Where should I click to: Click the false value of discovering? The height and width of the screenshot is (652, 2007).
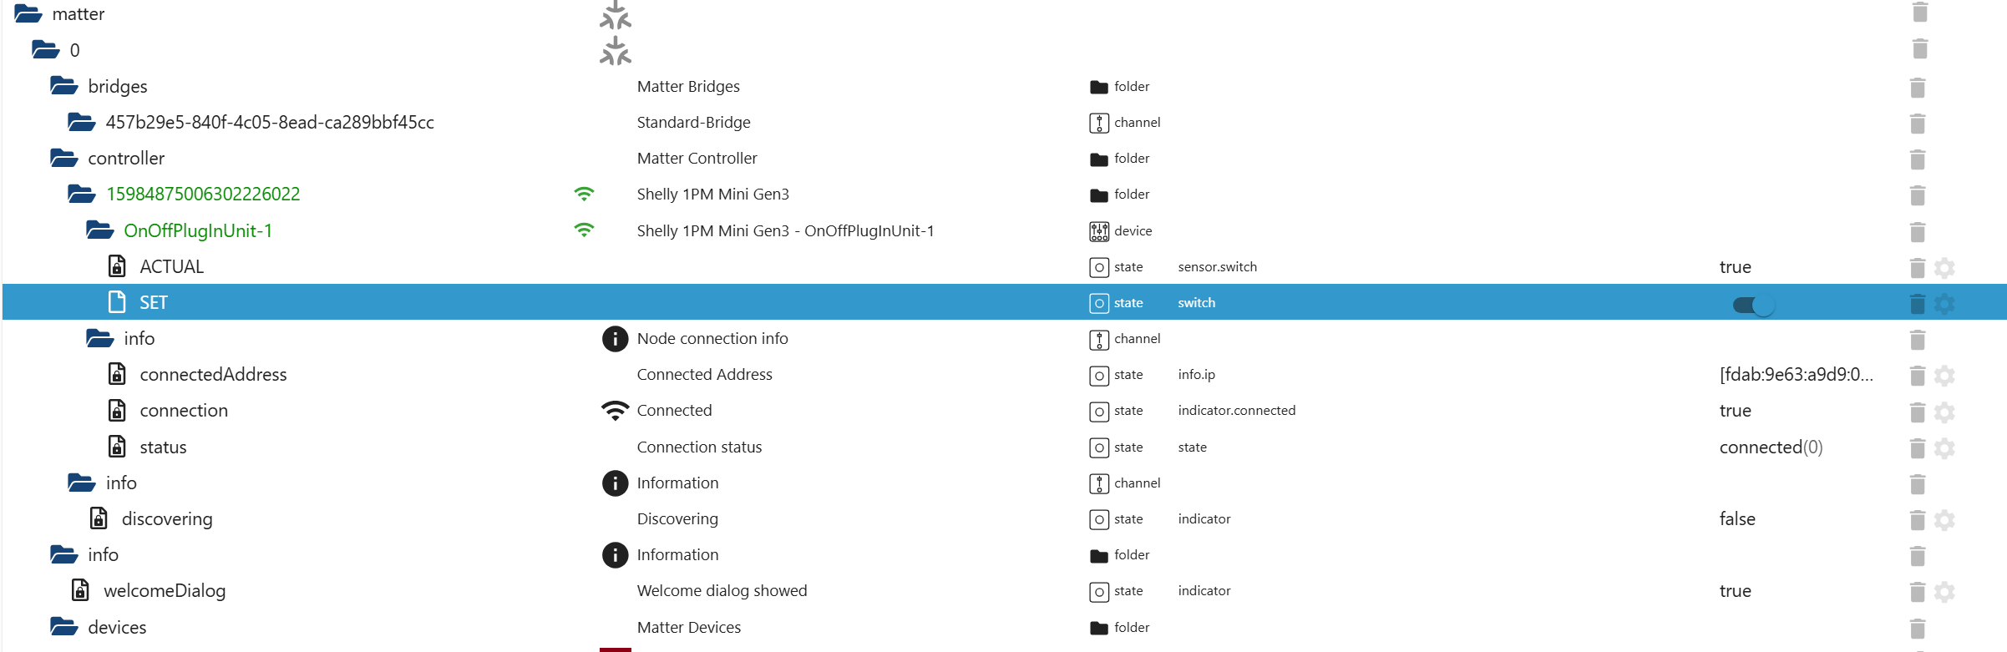pyautogui.click(x=1736, y=519)
